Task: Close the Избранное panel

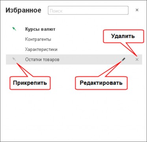Action: pyautogui.click(x=137, y=10)
